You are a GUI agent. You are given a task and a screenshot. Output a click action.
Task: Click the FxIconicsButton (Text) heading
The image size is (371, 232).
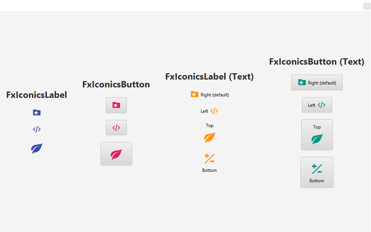pyautogui.click(x=317, y=62)
